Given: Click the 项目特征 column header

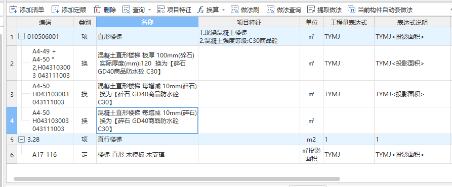Looking at the screenshot, I should tap(249, 22).
